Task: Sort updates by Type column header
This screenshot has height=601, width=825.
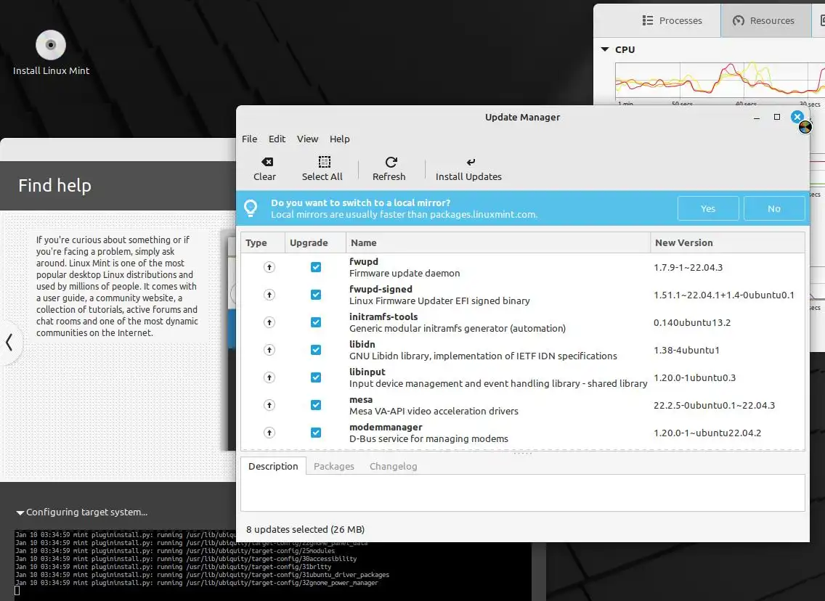Action: [263, 243]
